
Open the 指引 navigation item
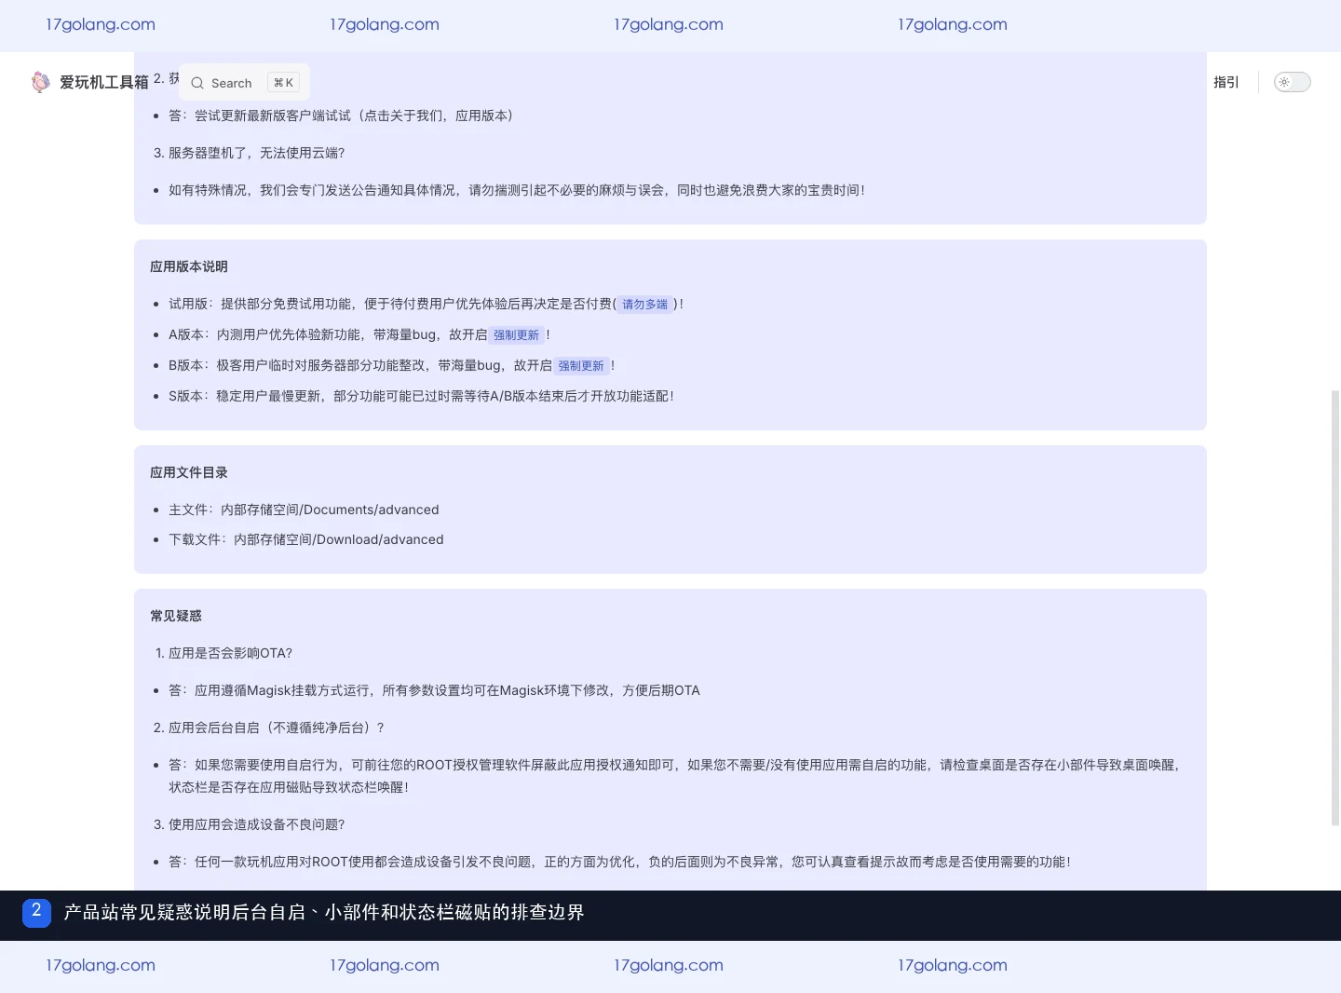[x=1226, y=82]
